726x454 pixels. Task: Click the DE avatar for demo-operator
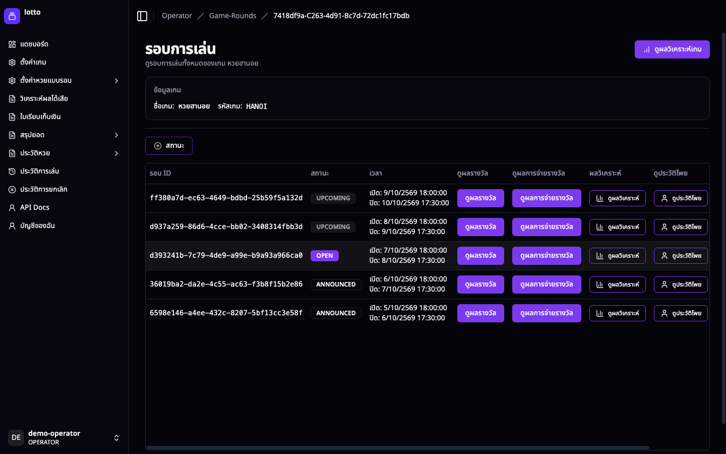click(16, 438)
